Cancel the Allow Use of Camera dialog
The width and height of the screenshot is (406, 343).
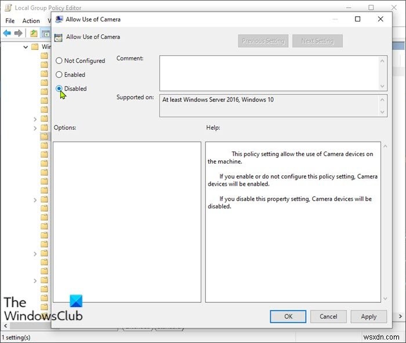[x=328, y=316]
